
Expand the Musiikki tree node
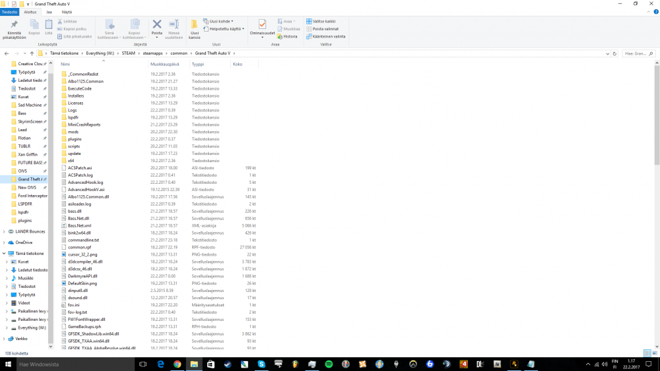(x=7, y=278)
